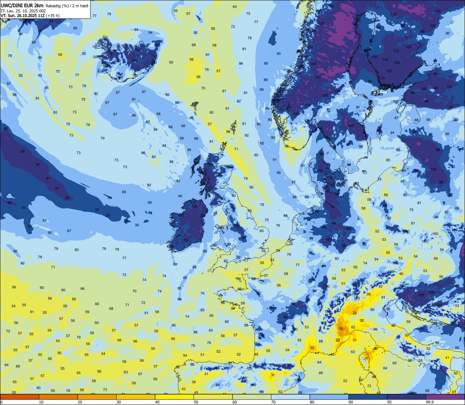
Task: Click the 10–20% orange legend swatch
Action: point(58,397)
